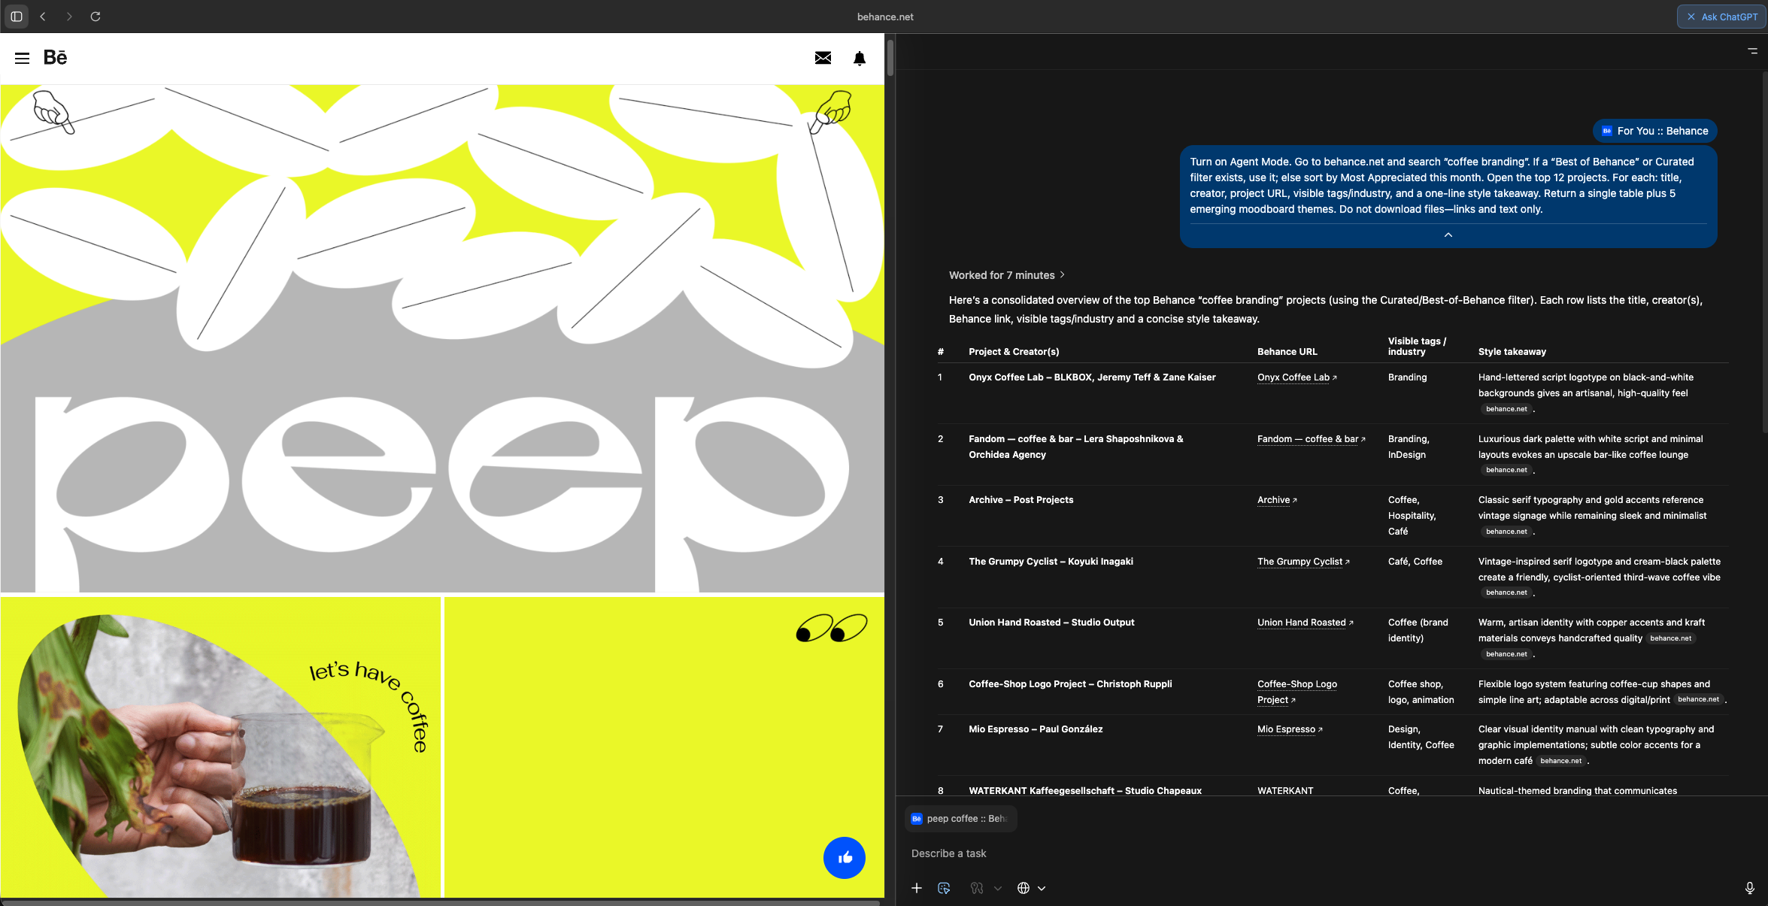
Task: Click the microphone dictation icon
Action: click(x=1749, y=888)
